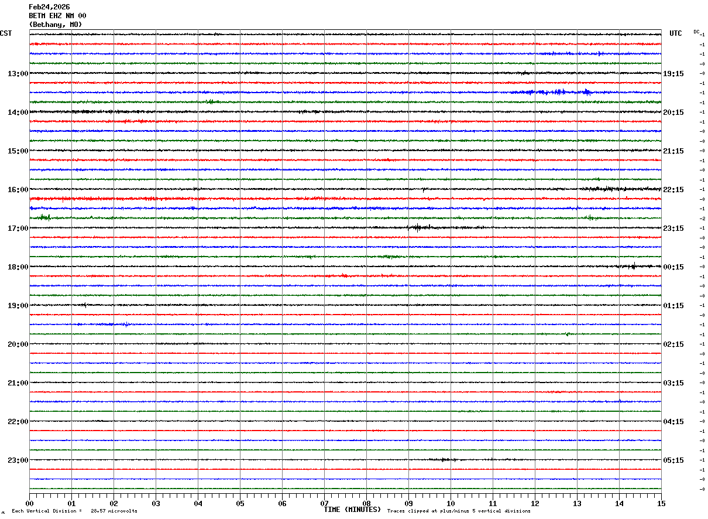Click minute 00 on the time axis
This screenshot has height=519, width=708.
[x=29, y=504]
